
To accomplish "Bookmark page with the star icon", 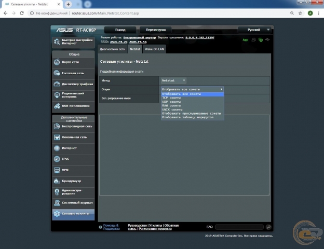I will click(x=300, y=13).
